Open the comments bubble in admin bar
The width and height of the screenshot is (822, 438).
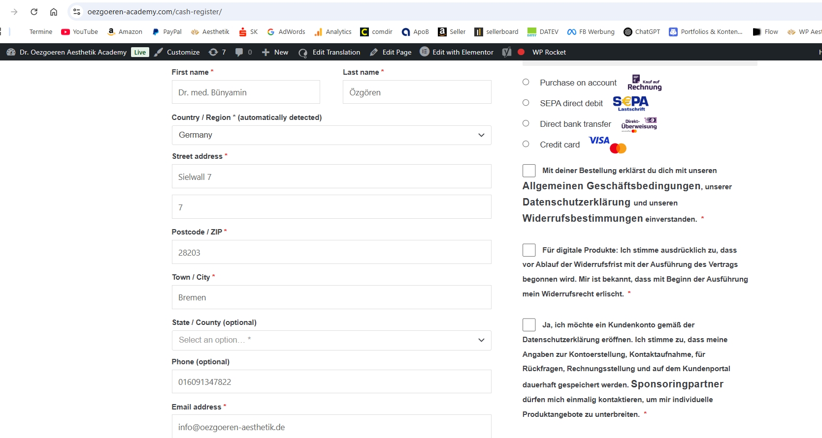pos(244,52)
